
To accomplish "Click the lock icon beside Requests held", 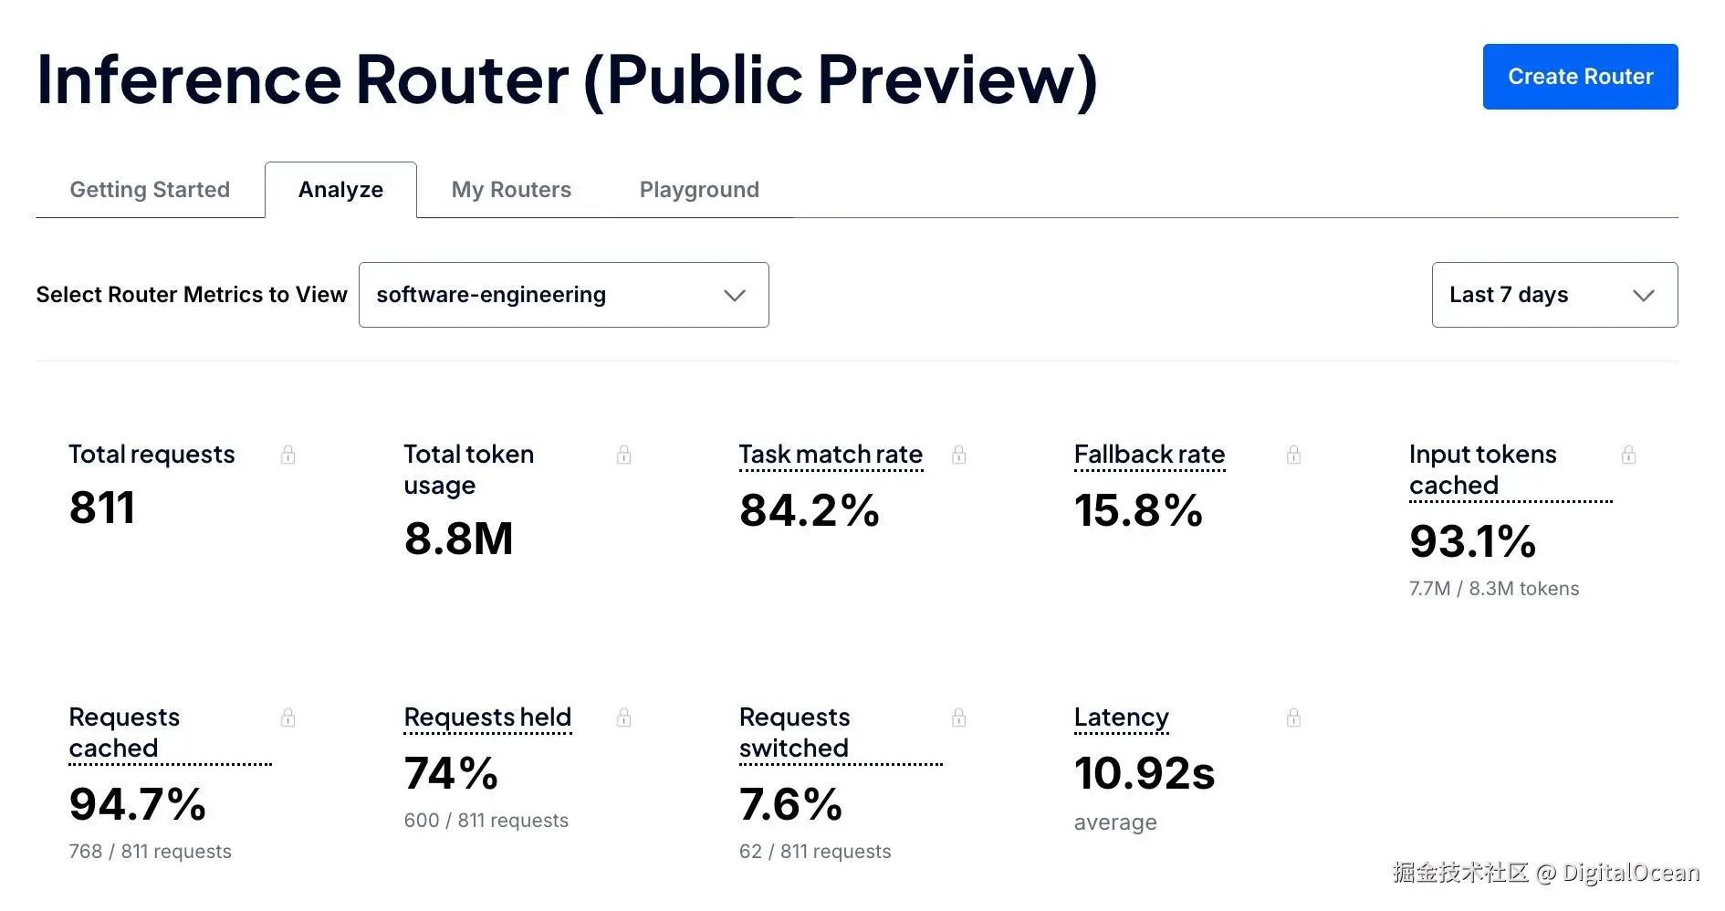I will pyautogui.click(x=624, y=717).
